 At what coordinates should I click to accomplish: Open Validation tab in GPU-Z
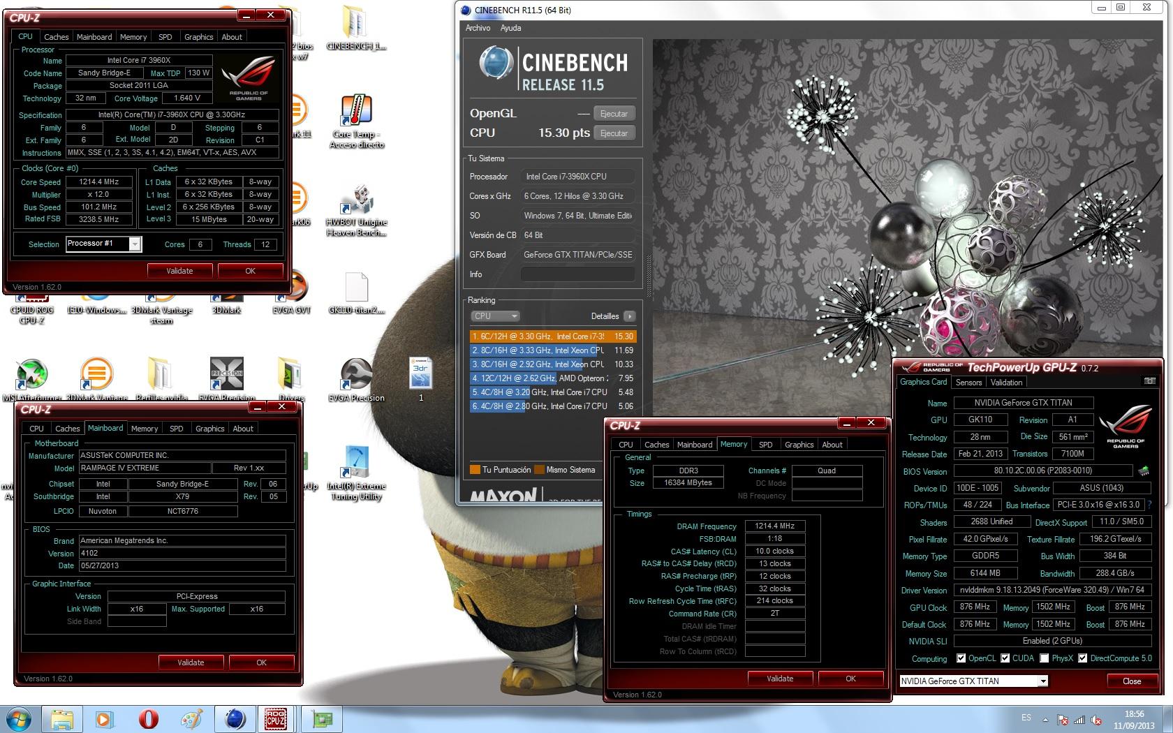coord(1006,383)
